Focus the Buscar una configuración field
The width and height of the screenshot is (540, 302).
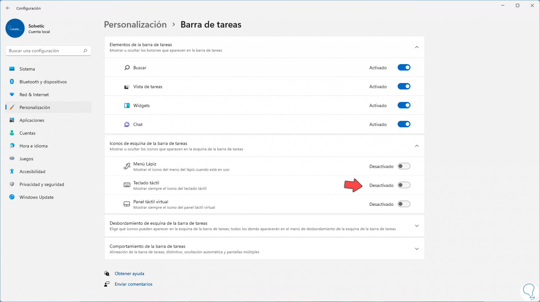pos(48,51)
